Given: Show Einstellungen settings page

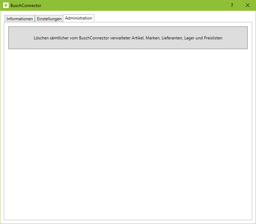Looking at the screenshot, I should tap(49, 19).
